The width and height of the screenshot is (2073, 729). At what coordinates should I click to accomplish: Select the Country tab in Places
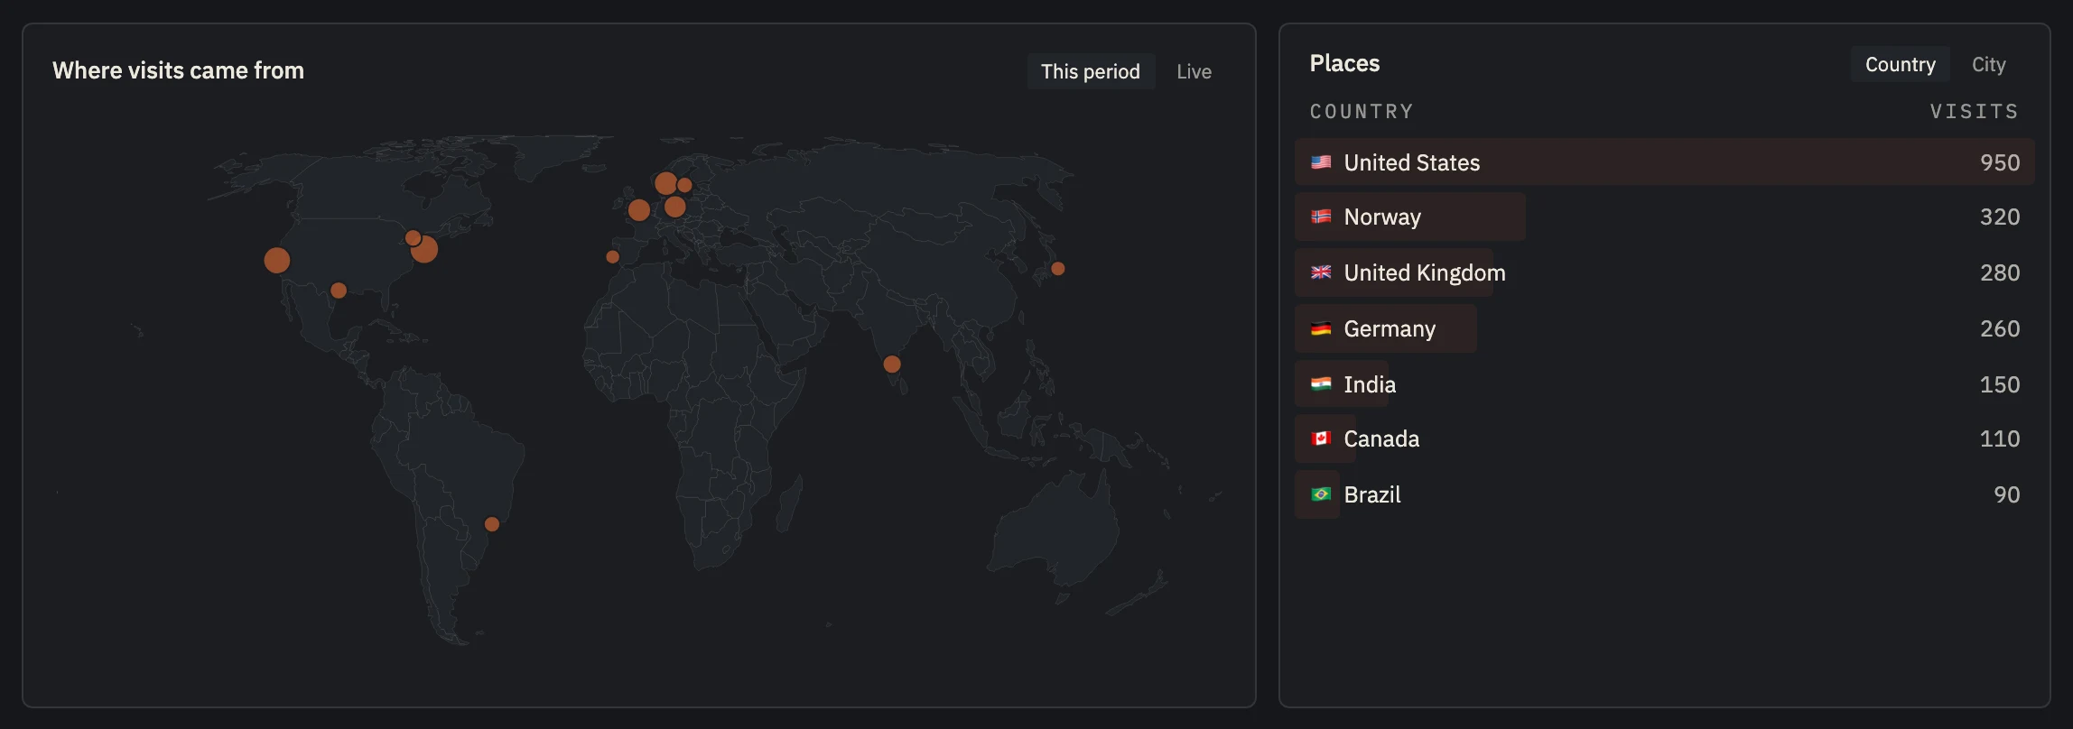1900,64
